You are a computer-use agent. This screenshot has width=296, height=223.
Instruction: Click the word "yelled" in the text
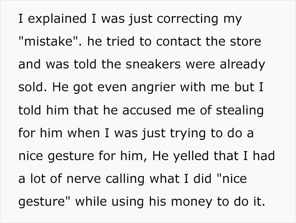191,156
